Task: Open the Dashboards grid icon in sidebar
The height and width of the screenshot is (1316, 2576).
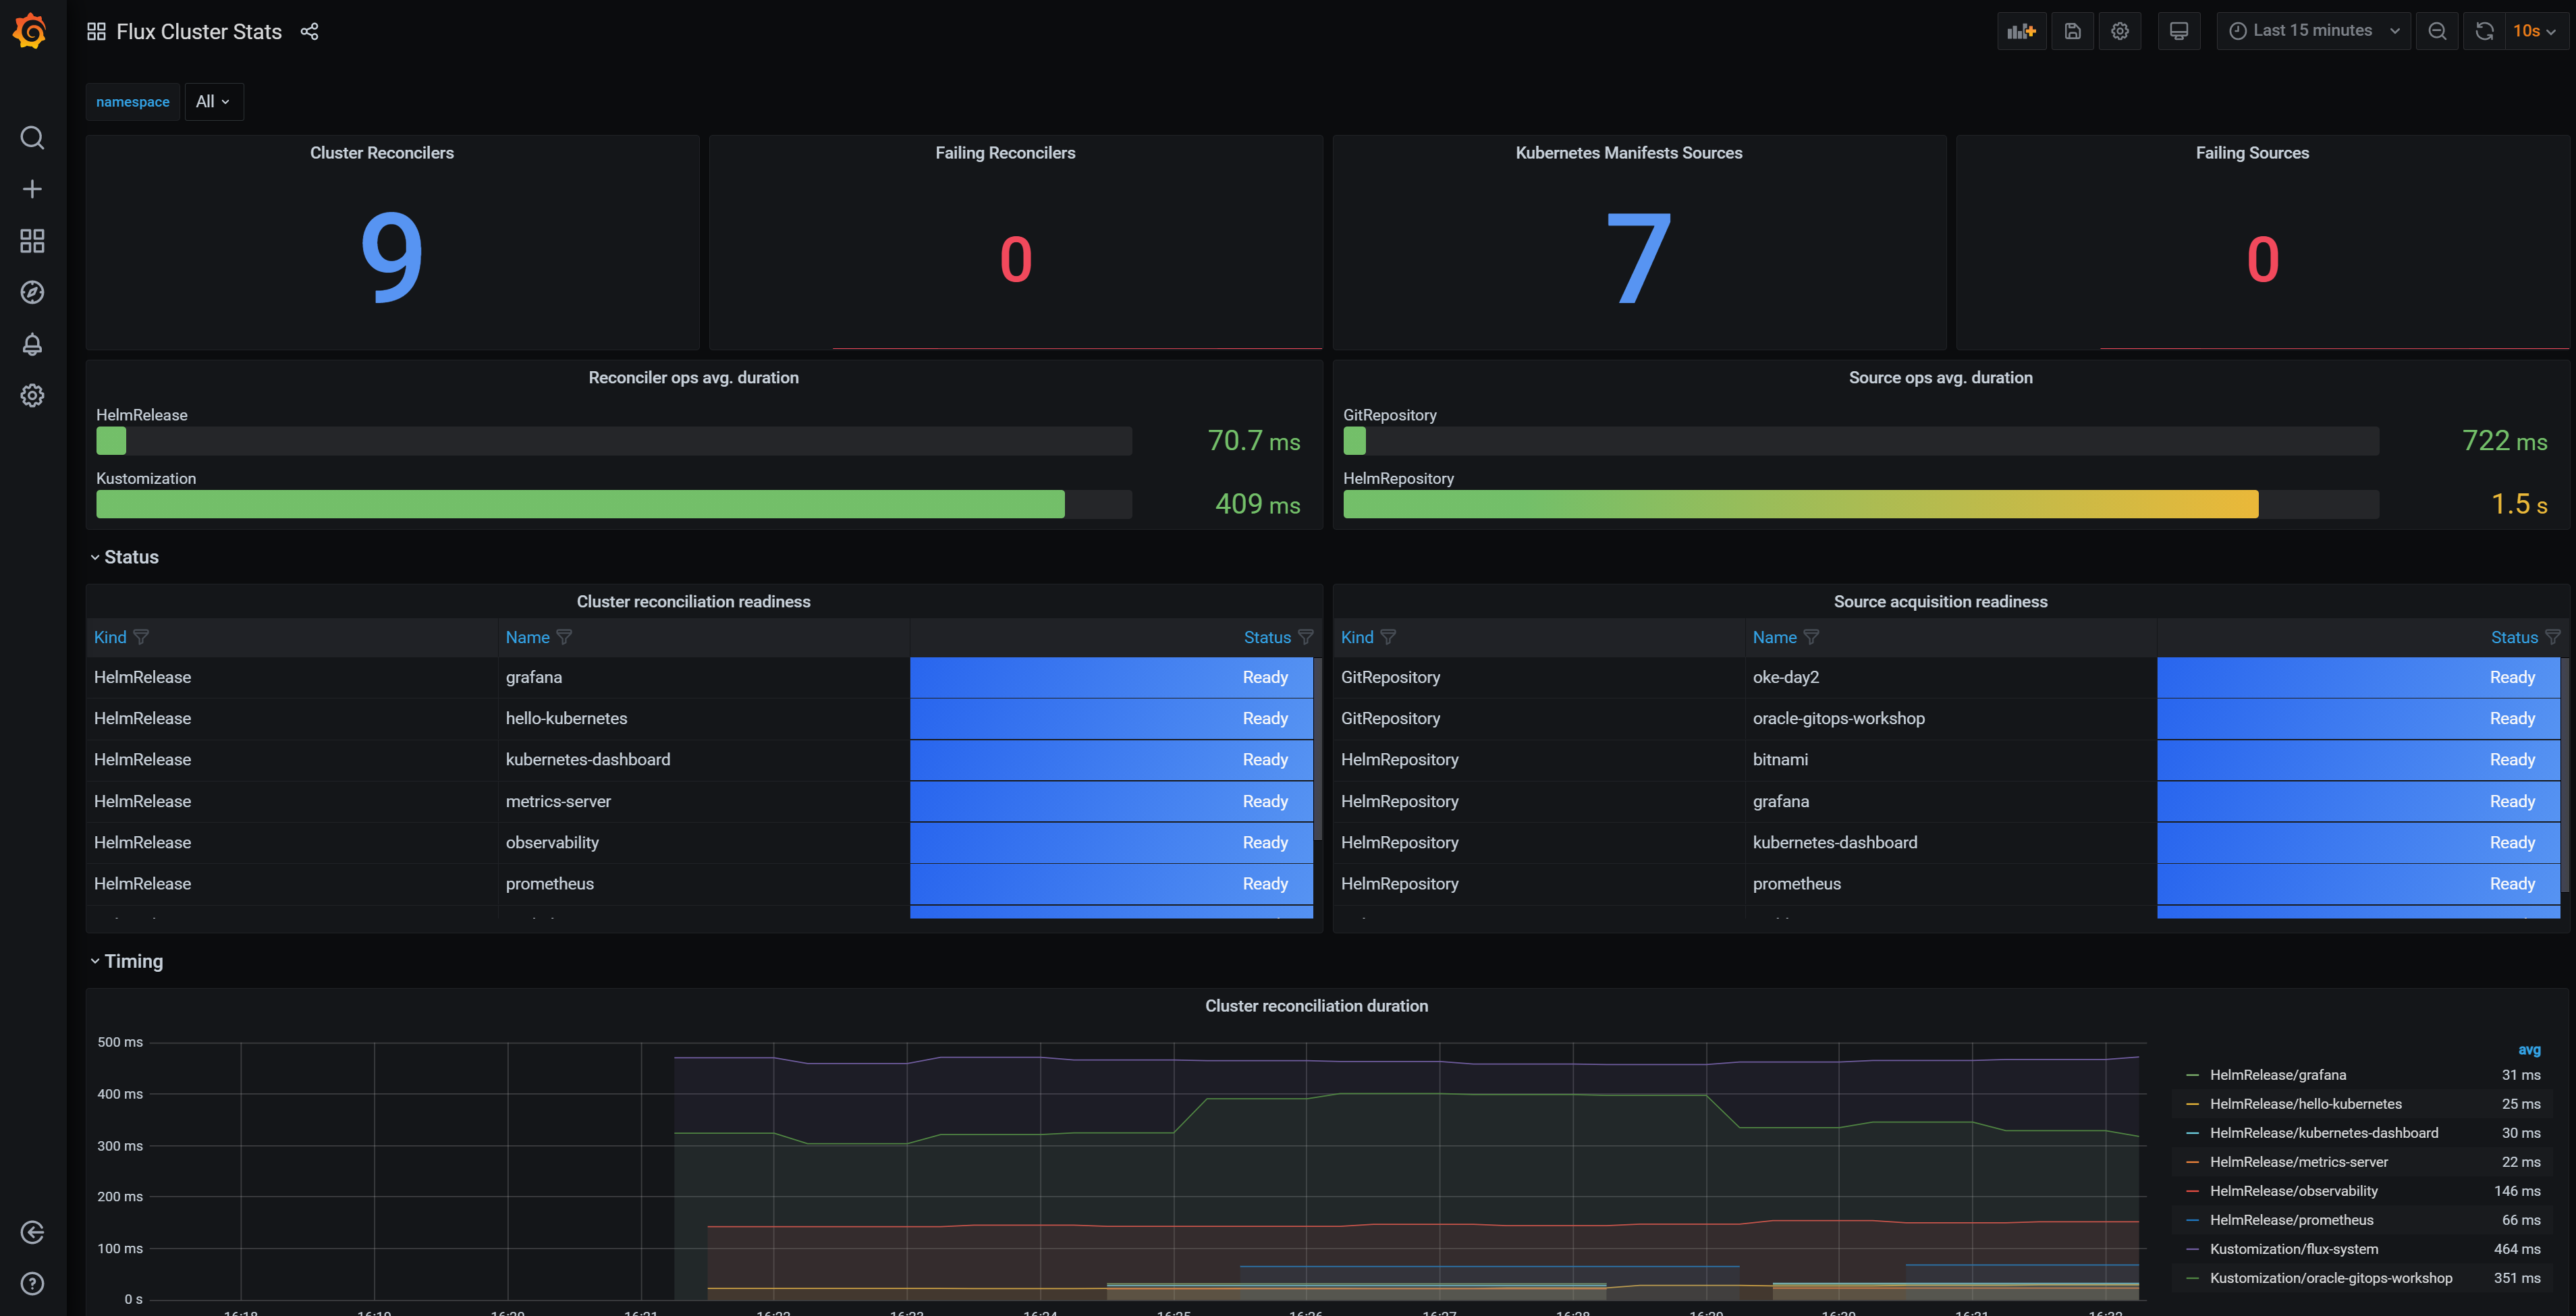Action: coord(32,241)
